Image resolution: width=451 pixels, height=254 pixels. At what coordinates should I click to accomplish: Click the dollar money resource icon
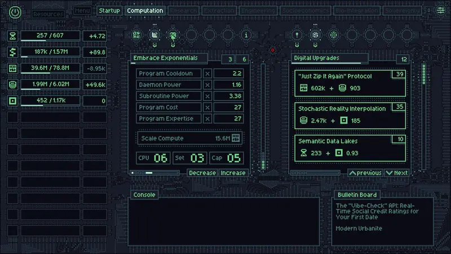pos(12,52)
